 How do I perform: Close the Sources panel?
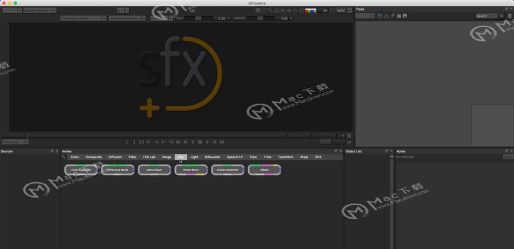point(57,151)
